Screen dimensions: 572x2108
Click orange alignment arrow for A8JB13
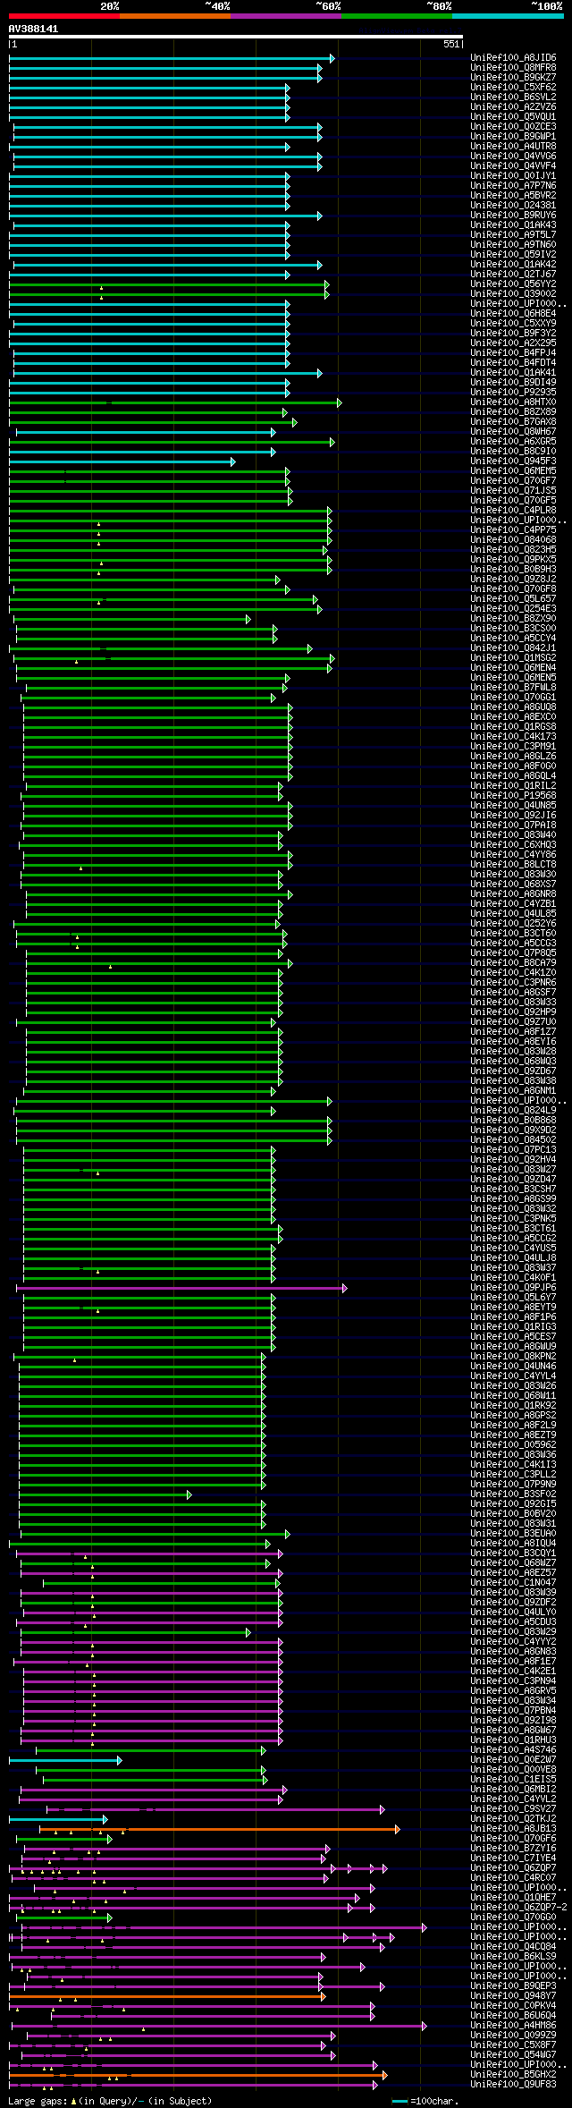pyautogui.click(x=219, y=1829)
